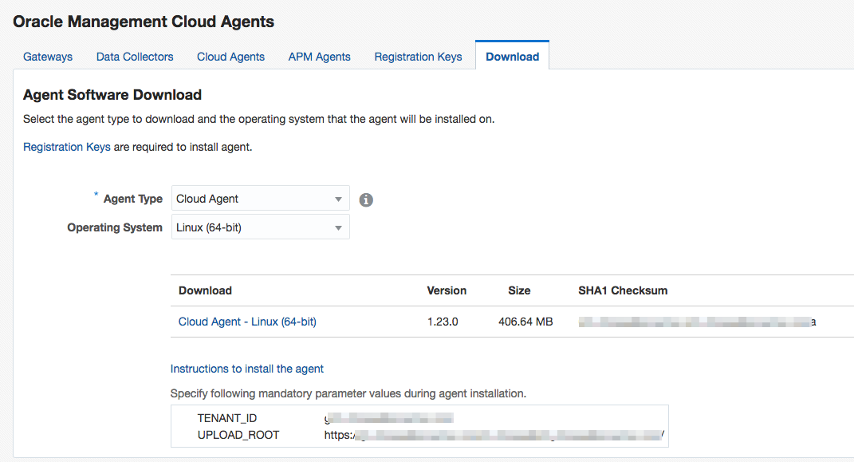Viewport: 854px width, 462px height.
Task: Click the Size column header
Action: (519, 290)
